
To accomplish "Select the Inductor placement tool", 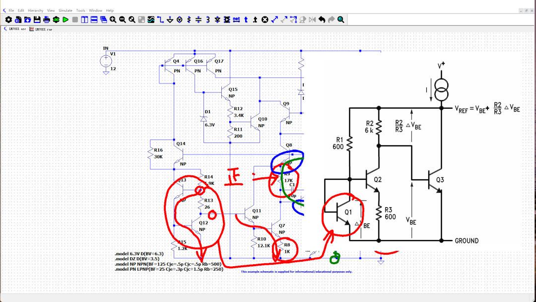I will 208,20.
